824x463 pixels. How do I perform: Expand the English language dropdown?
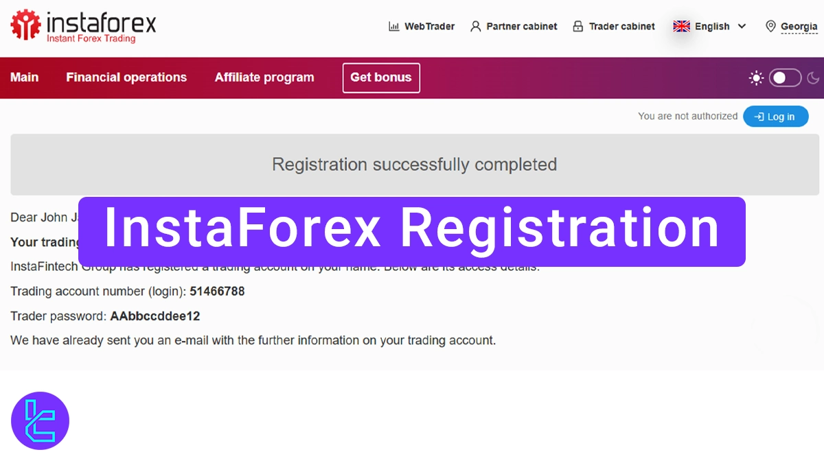[x=711, y=26]
